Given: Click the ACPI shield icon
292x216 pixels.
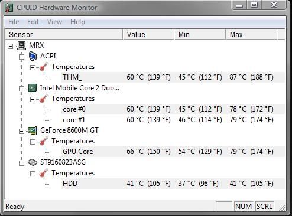Looking at the screenshot, I should click(33, 56).
